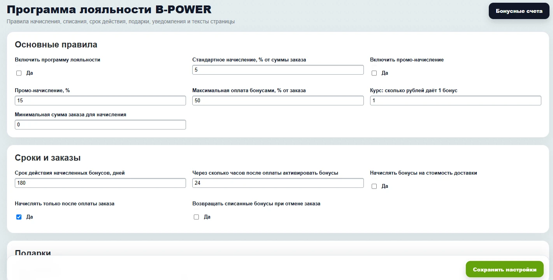The height and width of the screenshot is (280, 553).
Task: Focus the Стандартное начисление percent field
Action: tap(278, 70)
